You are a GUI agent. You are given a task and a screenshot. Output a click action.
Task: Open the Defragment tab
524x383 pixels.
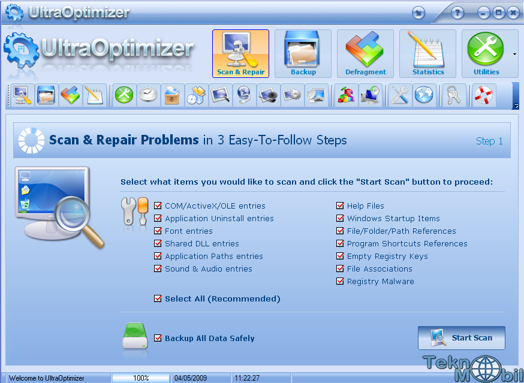365,53
